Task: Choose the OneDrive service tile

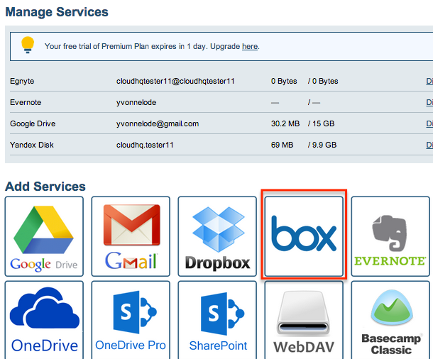Action: [44, 321]
